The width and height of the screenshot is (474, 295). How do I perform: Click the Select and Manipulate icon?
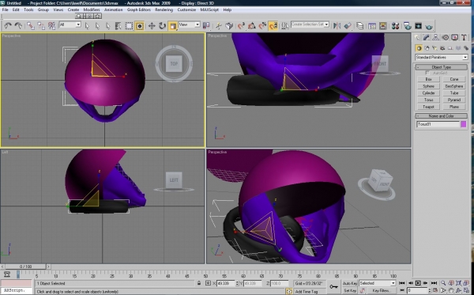(x=218, y=26)
